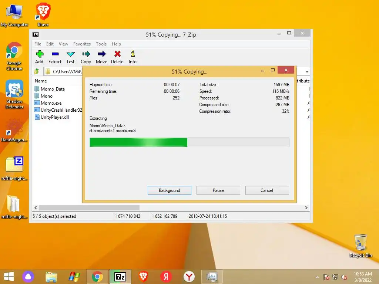Click the Add toolbar icon in 7-Zip
379x284 pixels.
(39, 57)
